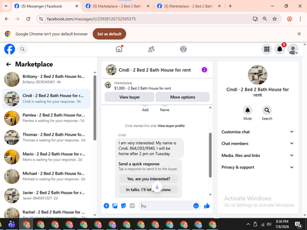Image resolution: width=307 pixels, height=230 pixels.
Task: Send a thumbs up like
Action: pos(207,205)
